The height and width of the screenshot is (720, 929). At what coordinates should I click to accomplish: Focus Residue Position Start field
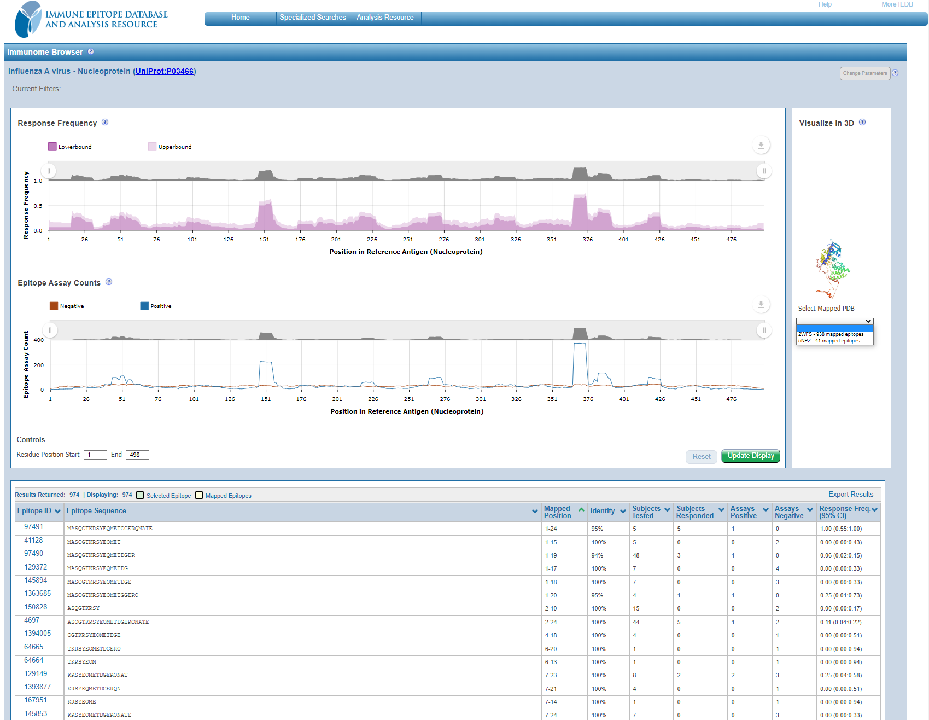(95, 455)
